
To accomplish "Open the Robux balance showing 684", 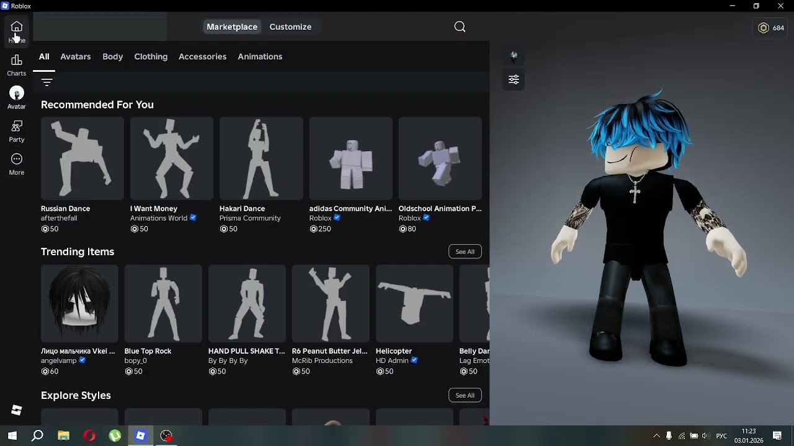I will click(771, 28).
